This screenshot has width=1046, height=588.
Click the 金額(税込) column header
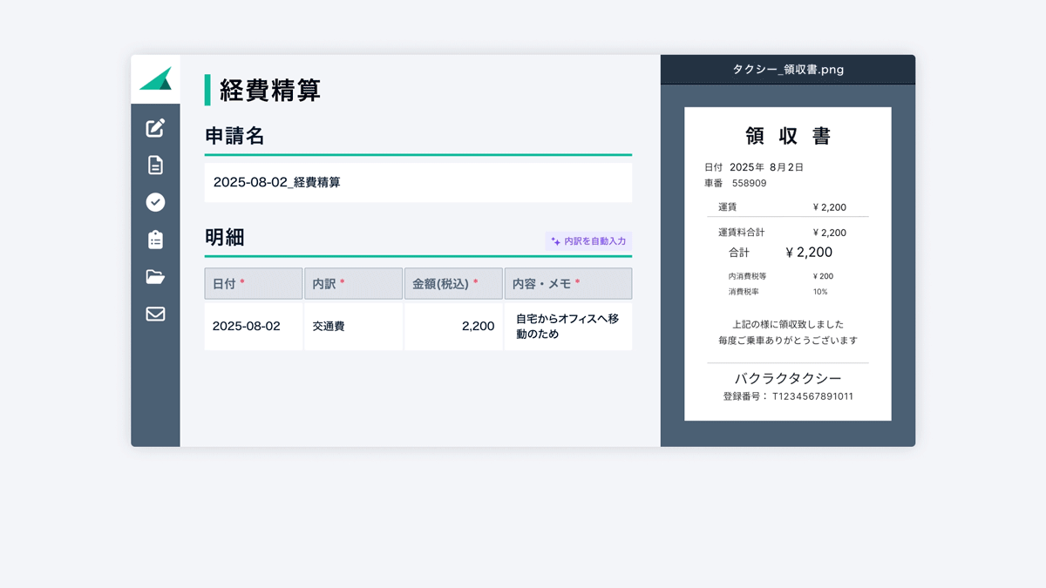coord(453,284)
